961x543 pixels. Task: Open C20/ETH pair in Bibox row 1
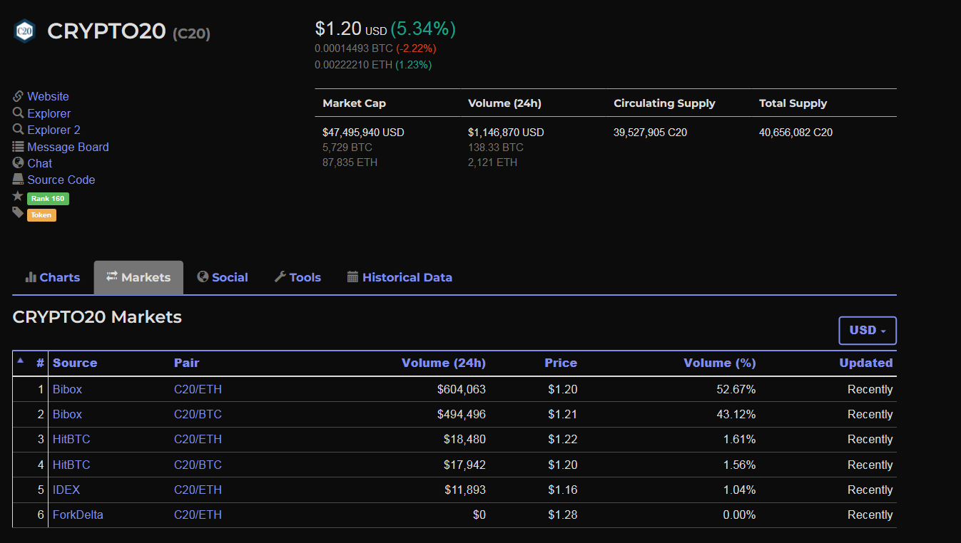pos(198,389)
